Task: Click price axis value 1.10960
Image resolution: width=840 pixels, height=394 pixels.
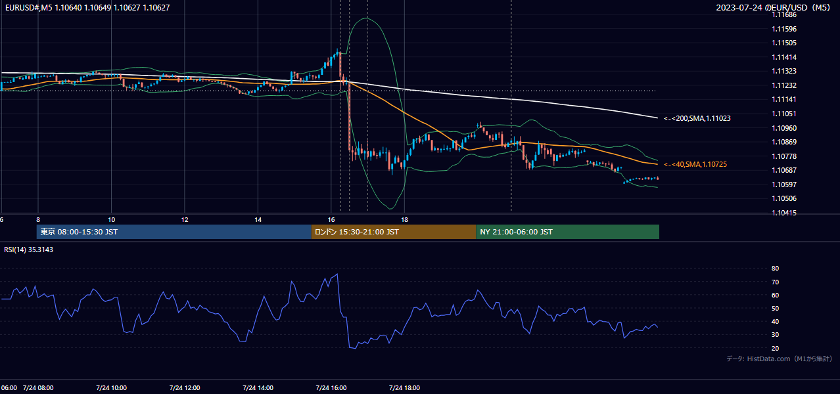Action: [783, 128]
